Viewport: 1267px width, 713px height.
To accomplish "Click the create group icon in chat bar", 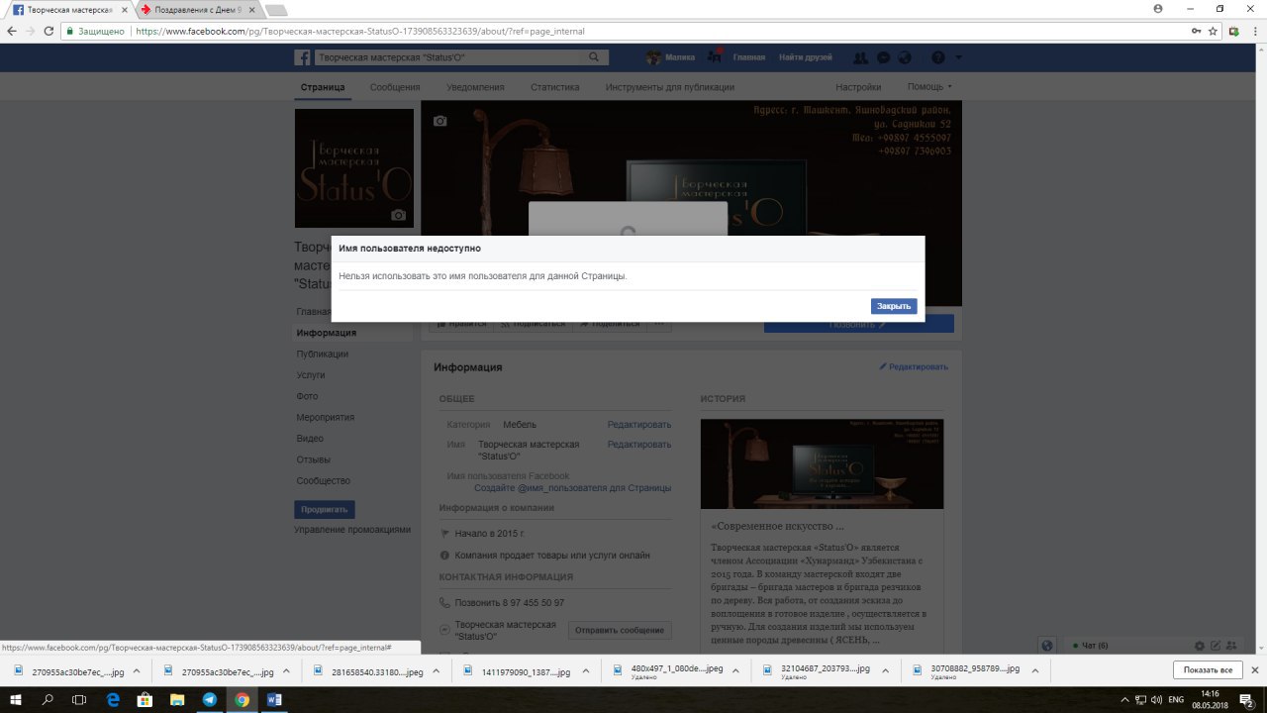I will point(1233,646).
